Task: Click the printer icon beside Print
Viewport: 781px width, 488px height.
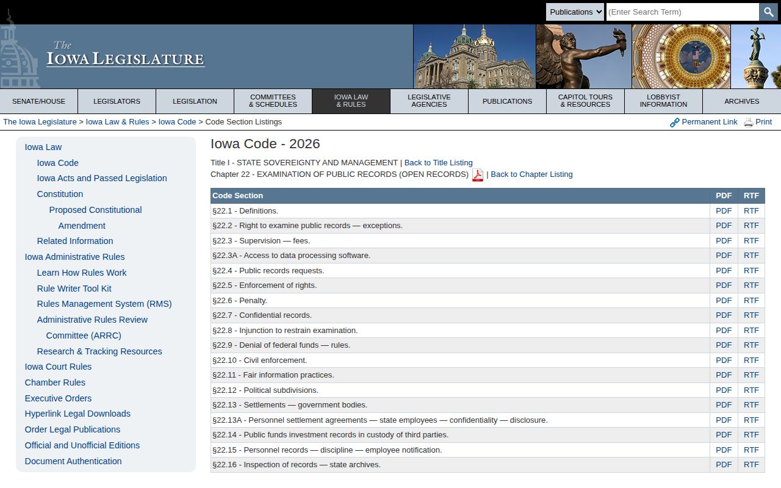Action: coord(749,122)
